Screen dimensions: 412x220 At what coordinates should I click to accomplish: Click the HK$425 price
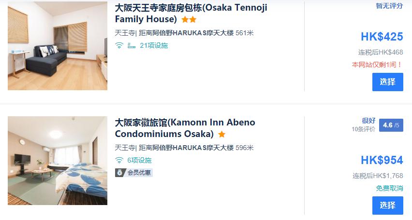[x=382, y=37]
